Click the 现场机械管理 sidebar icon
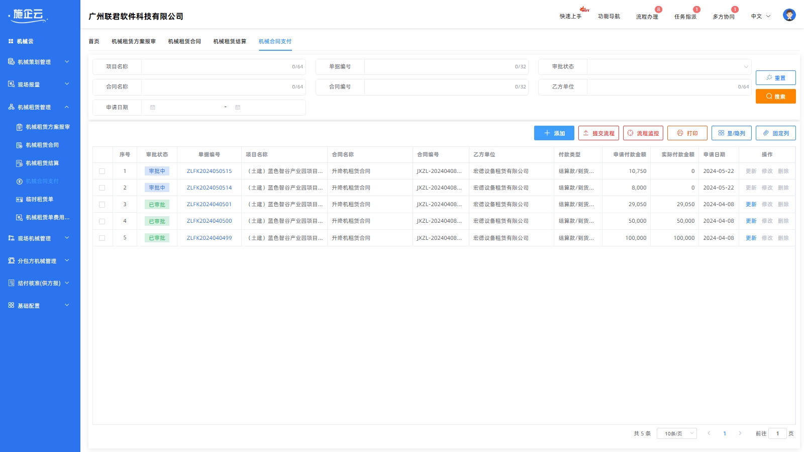 pos(11,238)
